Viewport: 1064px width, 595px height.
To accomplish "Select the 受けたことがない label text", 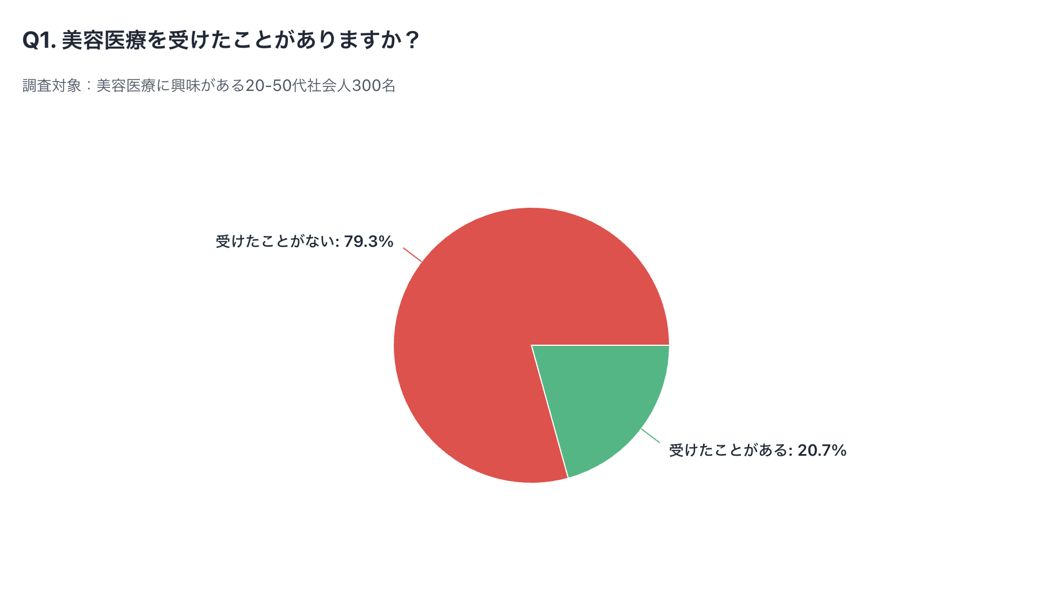I will 277,242.
